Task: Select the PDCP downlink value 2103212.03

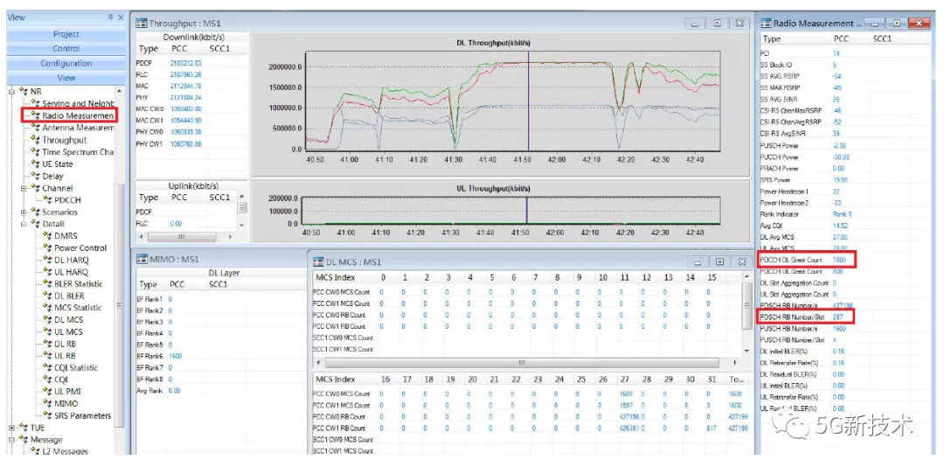Action: [186, 63]
